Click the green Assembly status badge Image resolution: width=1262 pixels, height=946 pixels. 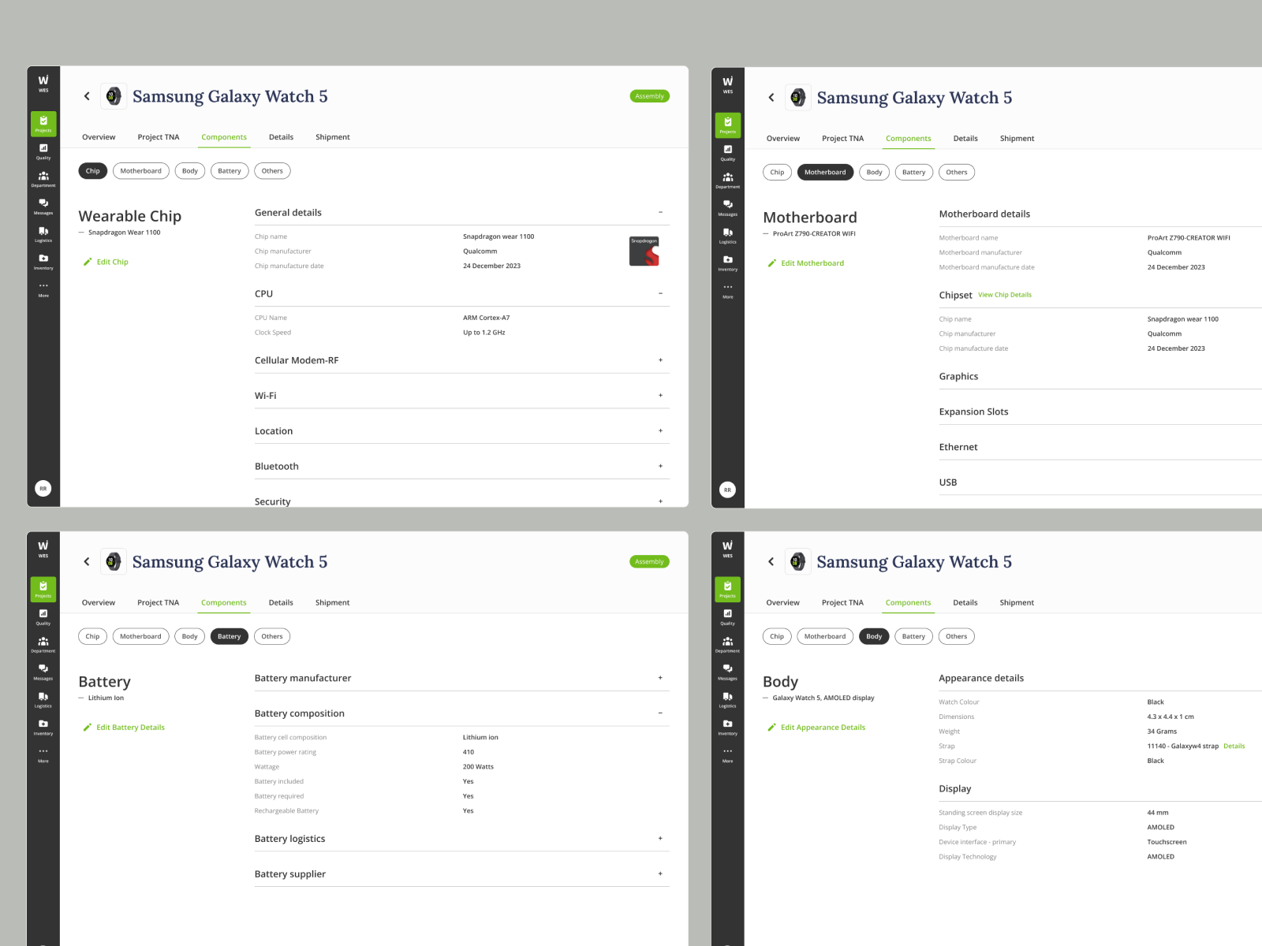coord(649,95)
